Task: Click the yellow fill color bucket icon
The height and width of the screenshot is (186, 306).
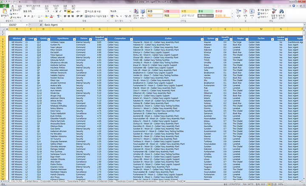Action: point(46,17)
